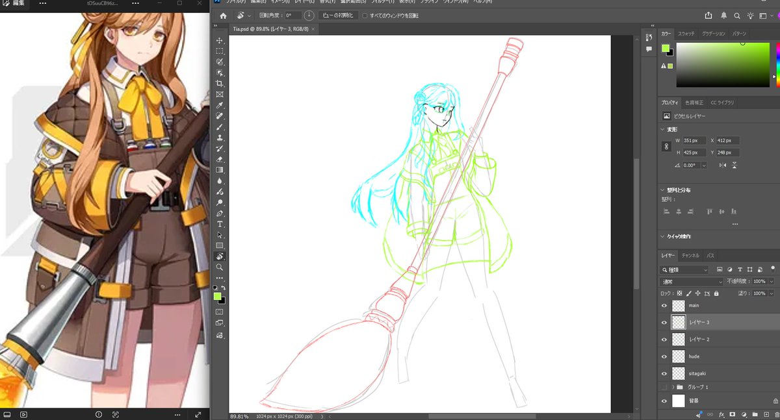Select the Gradient tool
Image resolution: width=780 pixels, height=420 pixels.
click(220, 170)
